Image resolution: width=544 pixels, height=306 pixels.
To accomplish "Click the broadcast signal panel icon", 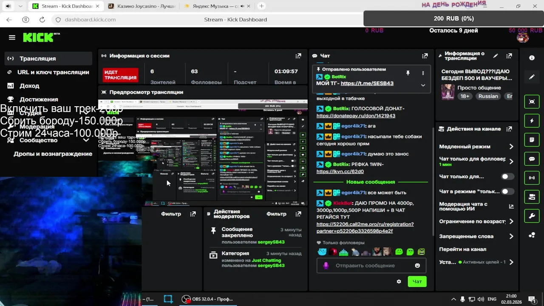I will click(532, 178).
